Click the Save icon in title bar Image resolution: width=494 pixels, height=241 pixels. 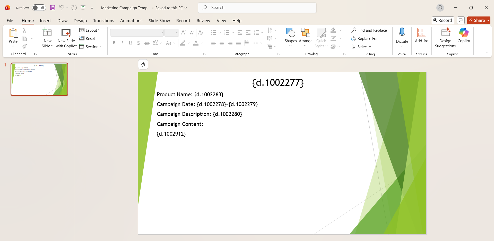tap(53, 8)
